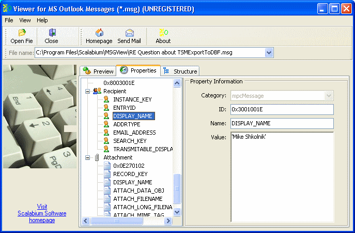Image resolution: width=355 pixels, height=233 pixels.
Task: Open the File name dropdown arrow
Action: click(269, 53)
